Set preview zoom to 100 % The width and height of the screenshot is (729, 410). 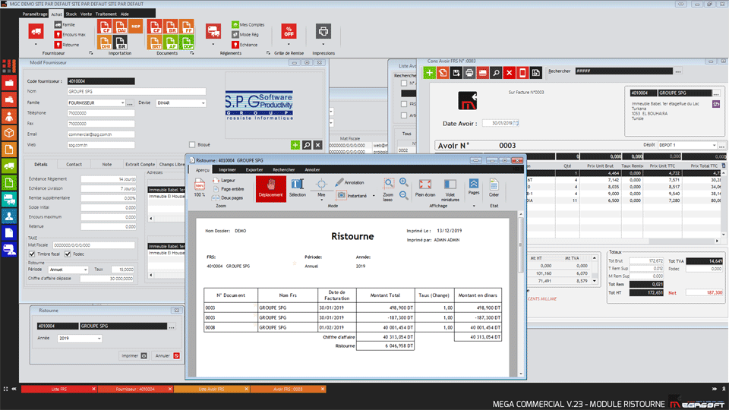[x=200, y=188]
